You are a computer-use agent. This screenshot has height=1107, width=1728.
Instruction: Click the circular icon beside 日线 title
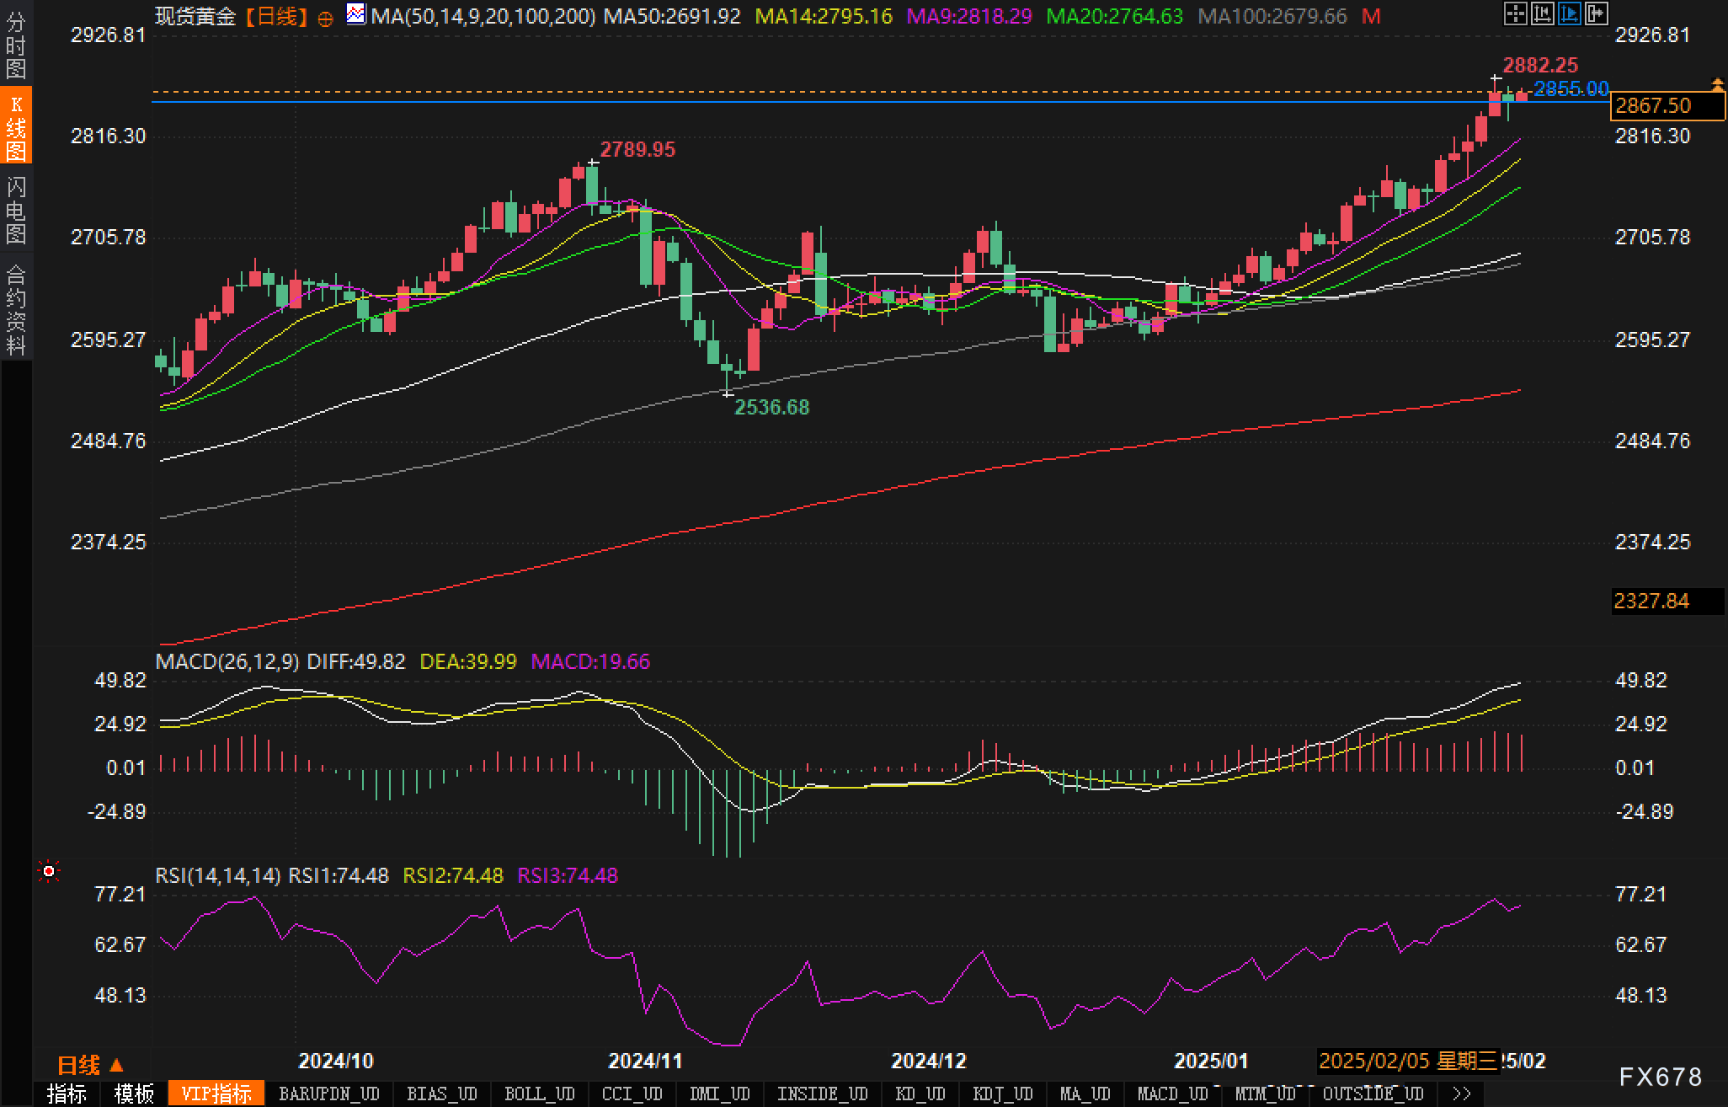326,18
